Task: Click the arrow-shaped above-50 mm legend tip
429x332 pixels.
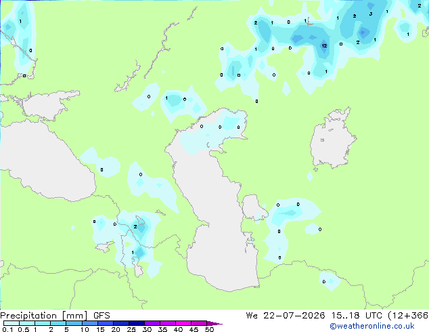Action: (x=214, y=323)
